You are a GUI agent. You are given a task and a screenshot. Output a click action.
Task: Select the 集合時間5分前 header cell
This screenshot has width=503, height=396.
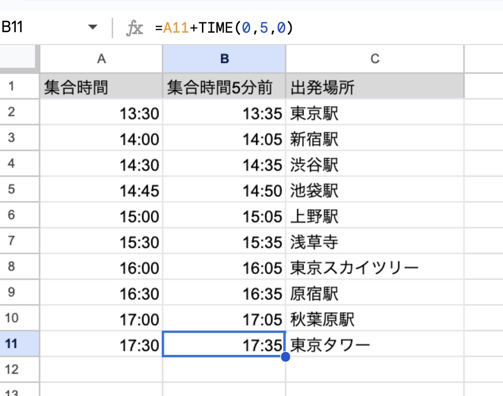pyautogui.click(x=224, y=87)
